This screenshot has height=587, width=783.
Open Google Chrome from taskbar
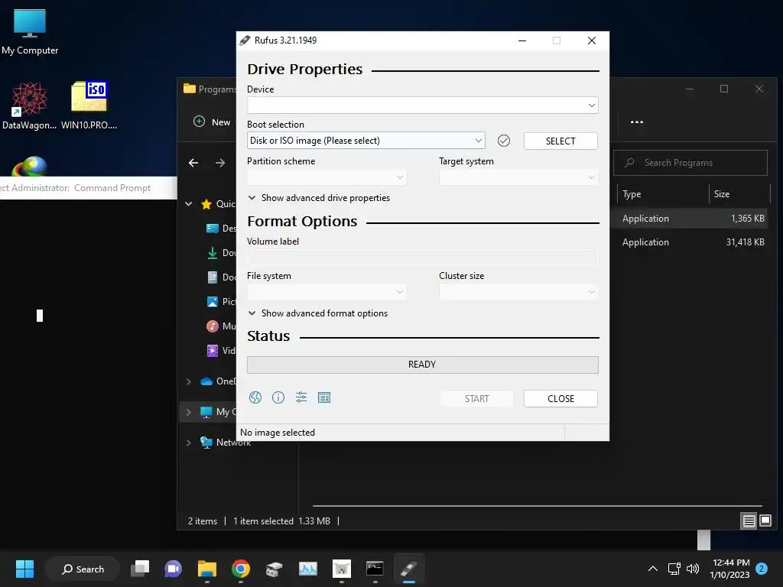241,569
